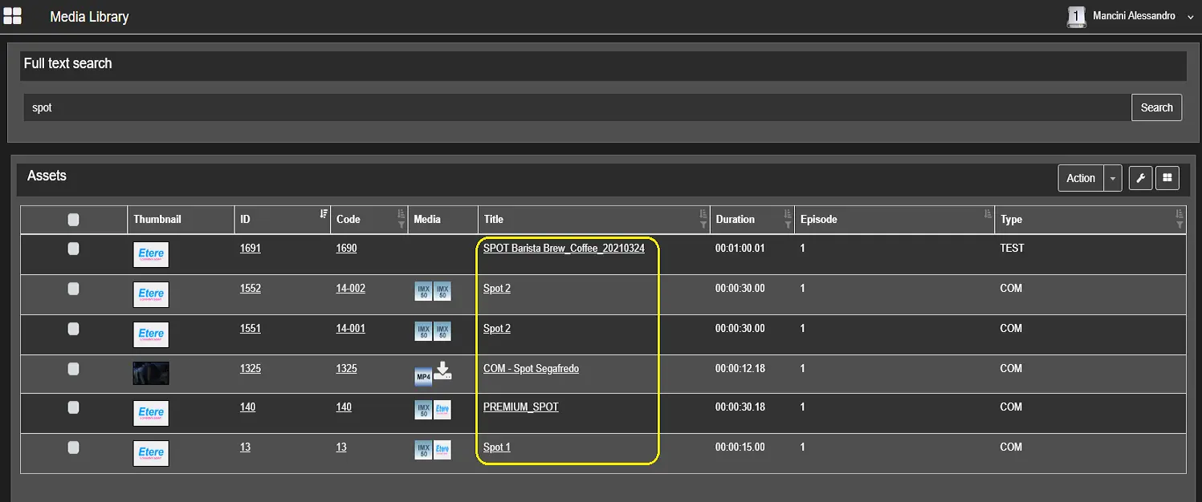Click the user avatar icon beside Mancini Alessandro
Image resolution: width=1202 pixels, height=502 pixels.
1076,17
